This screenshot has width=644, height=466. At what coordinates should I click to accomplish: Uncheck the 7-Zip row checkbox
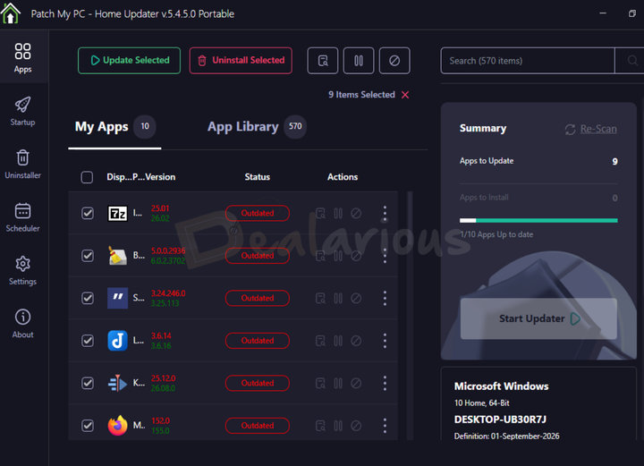pyautogui.click(x=88, y=213)
